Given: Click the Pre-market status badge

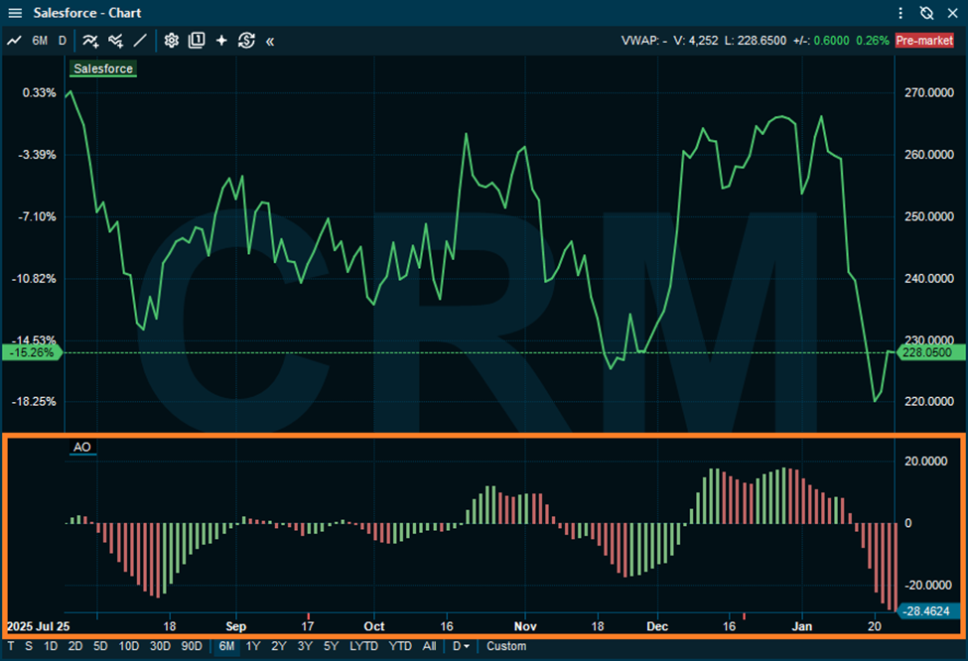Looking at the screenshot, I should click(x=925, y=41).
